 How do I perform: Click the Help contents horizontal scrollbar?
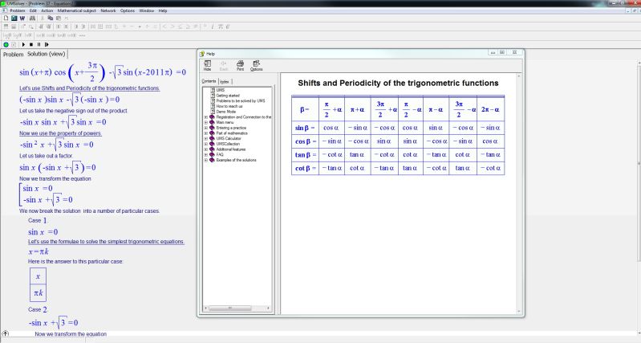point(237,308)
